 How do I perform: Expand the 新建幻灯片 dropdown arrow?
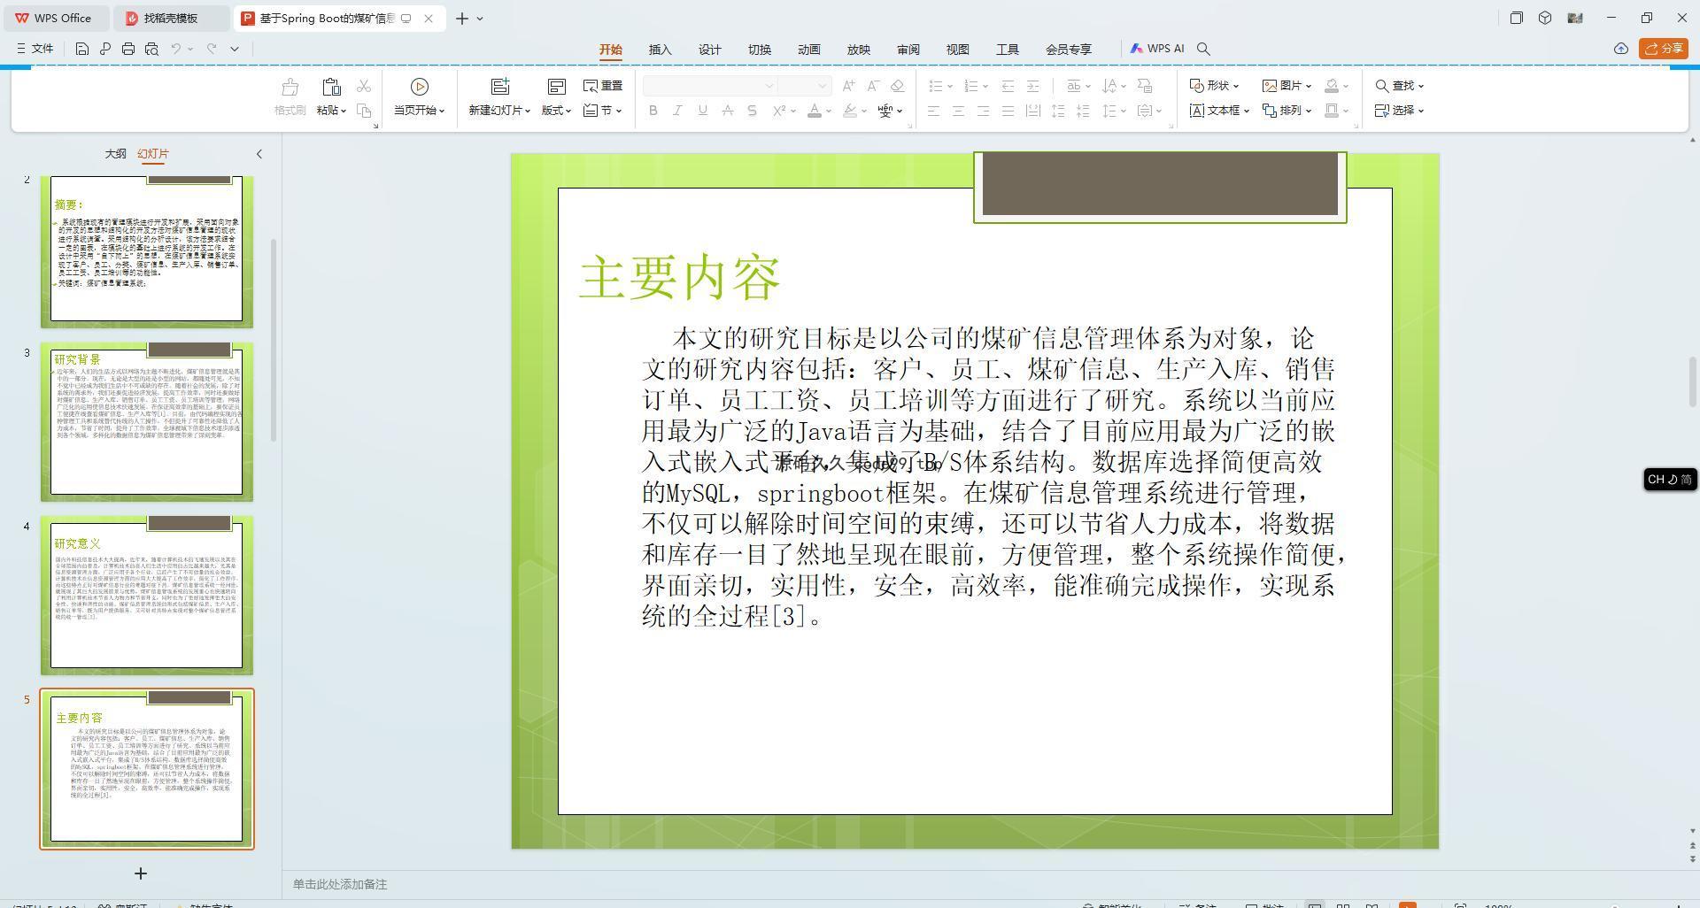528,111
